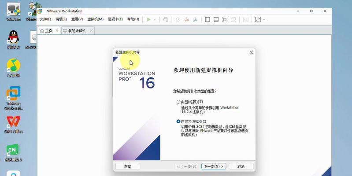Close the 主页 tab
The height and width of the screenshot is (176, 352).
point(57,31)
